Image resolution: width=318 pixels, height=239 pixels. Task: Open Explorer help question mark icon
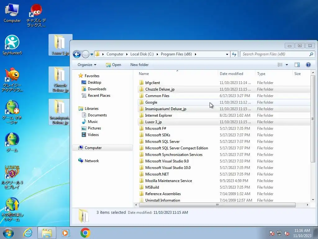(308, 65)
